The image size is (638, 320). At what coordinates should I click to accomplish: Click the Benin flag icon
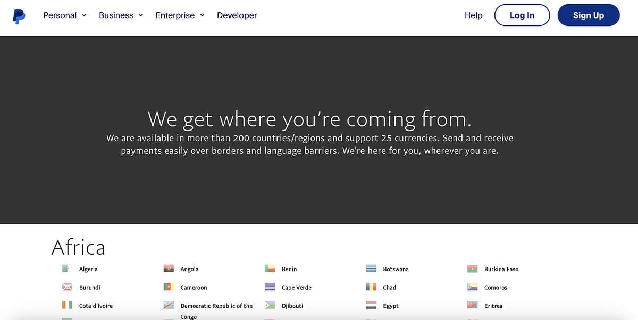270,269
